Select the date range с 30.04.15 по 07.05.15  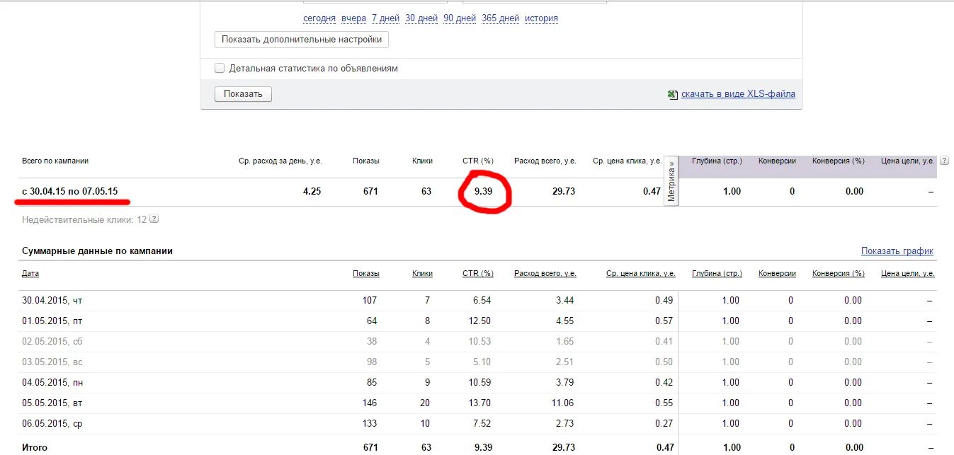coord(70,191)
